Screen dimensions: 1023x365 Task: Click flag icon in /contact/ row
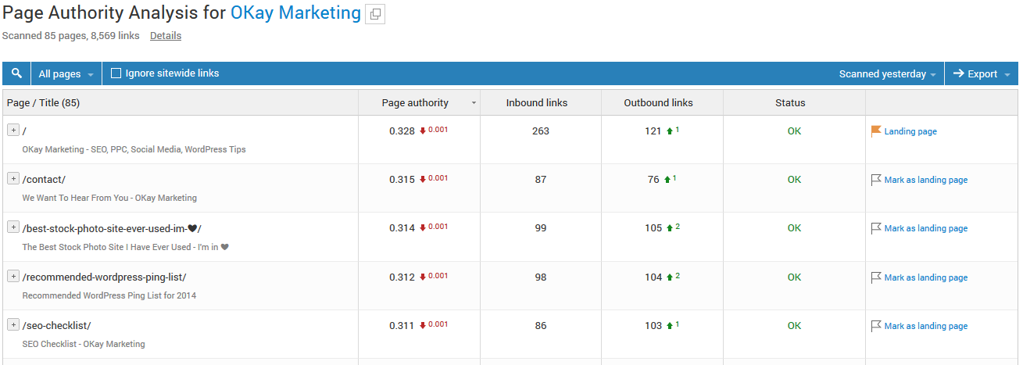tap(876, 180)
